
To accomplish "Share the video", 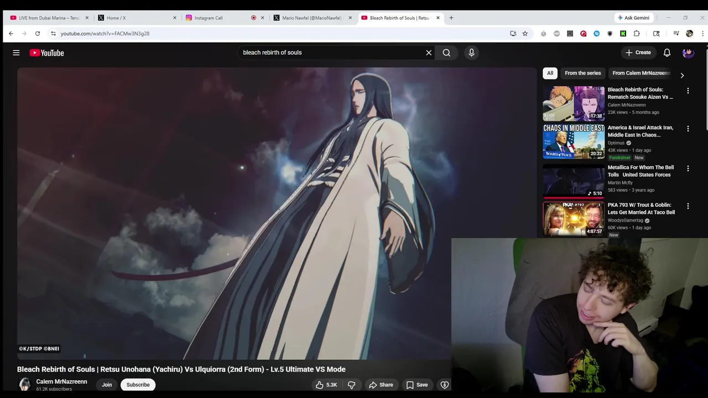I will pyautogui.click(x=381, y=385).
